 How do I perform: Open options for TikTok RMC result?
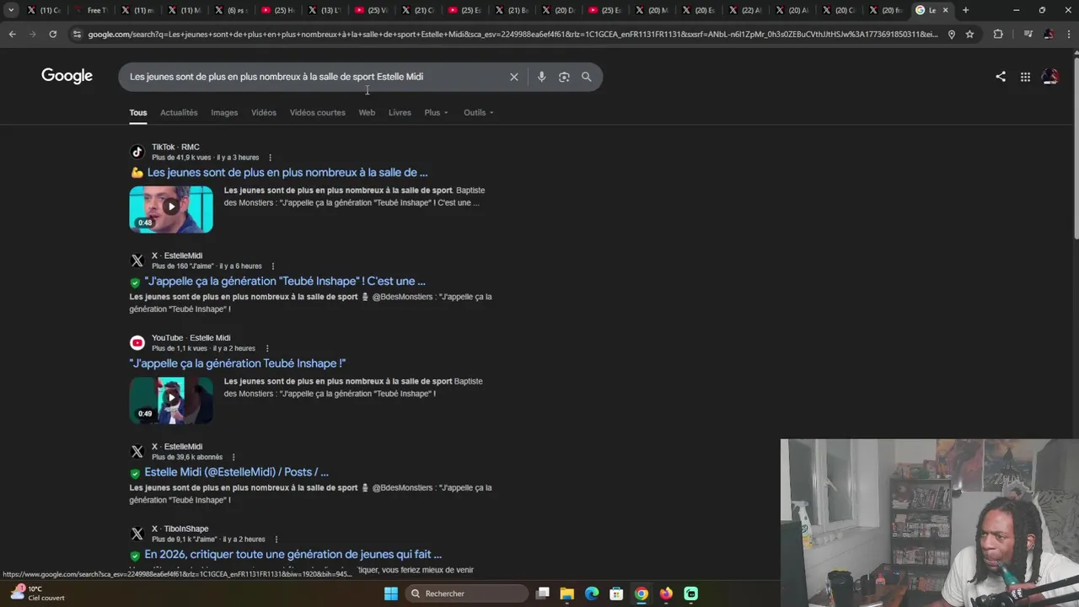point(270,158)
